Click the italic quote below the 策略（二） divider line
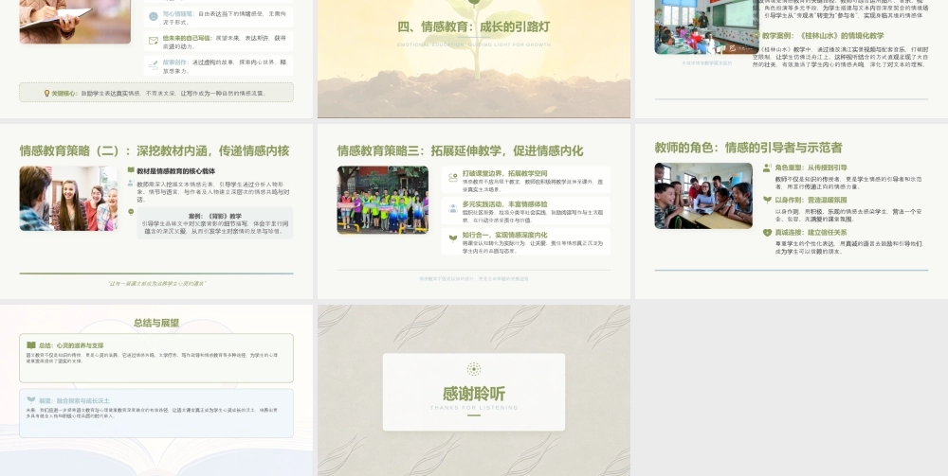The width and height of the screenshot is (948, 476). pyautogui.click(x=156, y=283)
